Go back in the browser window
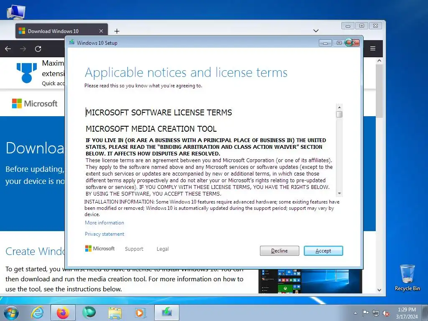The width and height of the screenshot is (428, 321). pos(8,49)
